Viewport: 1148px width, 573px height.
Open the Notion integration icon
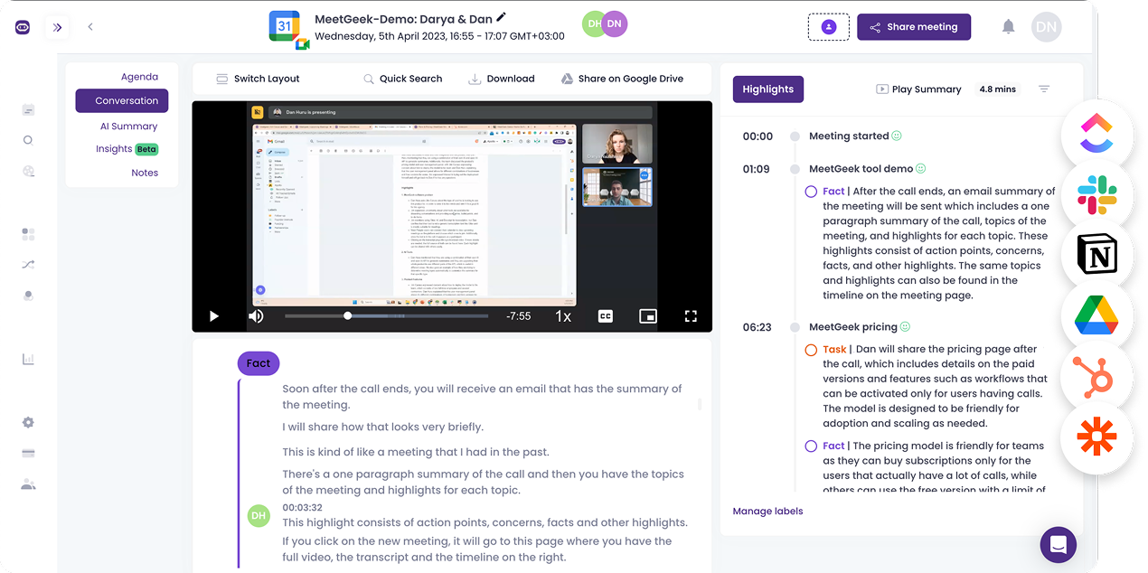[1096, 256]
